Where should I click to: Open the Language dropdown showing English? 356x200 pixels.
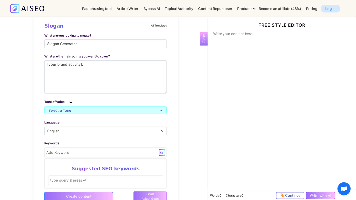[x=105, y=131]
